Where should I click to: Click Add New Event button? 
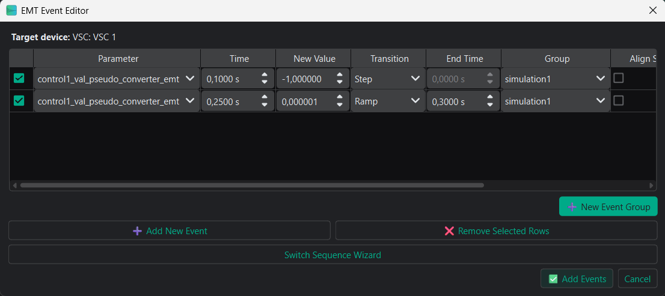click(x=169, y=231)
